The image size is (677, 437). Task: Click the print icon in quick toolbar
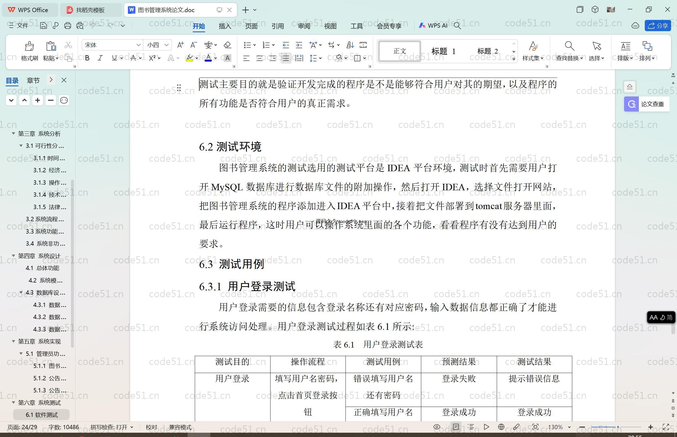coord(67,26)
